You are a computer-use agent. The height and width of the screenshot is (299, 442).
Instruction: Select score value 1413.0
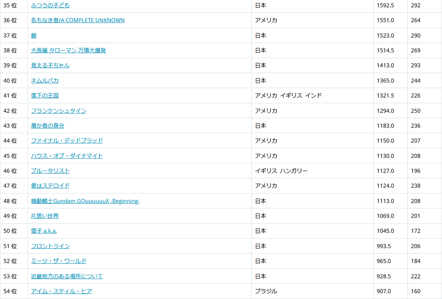pos(385,65)
